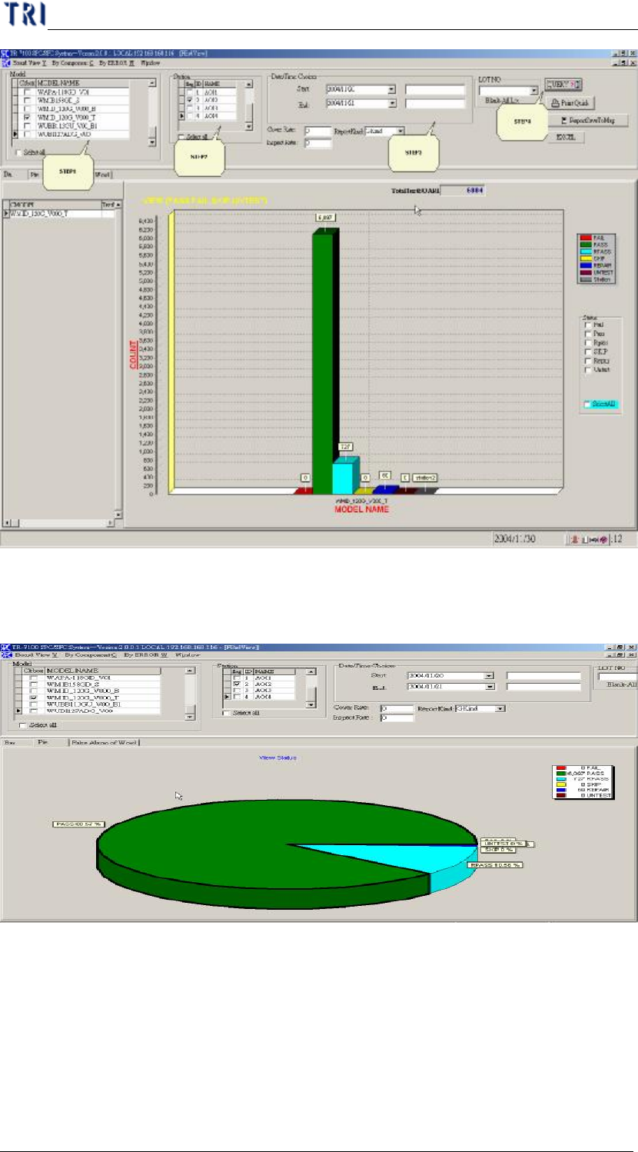Image resolution: width=638 pixels, height=1152 pixels.
Task: Check the cyan SelectAll status checkbox
Action: (588, 405)
